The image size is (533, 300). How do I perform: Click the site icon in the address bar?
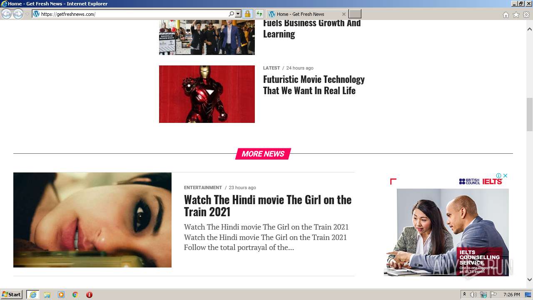pos(36,14)
